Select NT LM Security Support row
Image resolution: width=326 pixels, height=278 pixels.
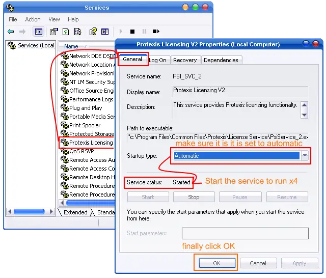click(x=87, y=82)
